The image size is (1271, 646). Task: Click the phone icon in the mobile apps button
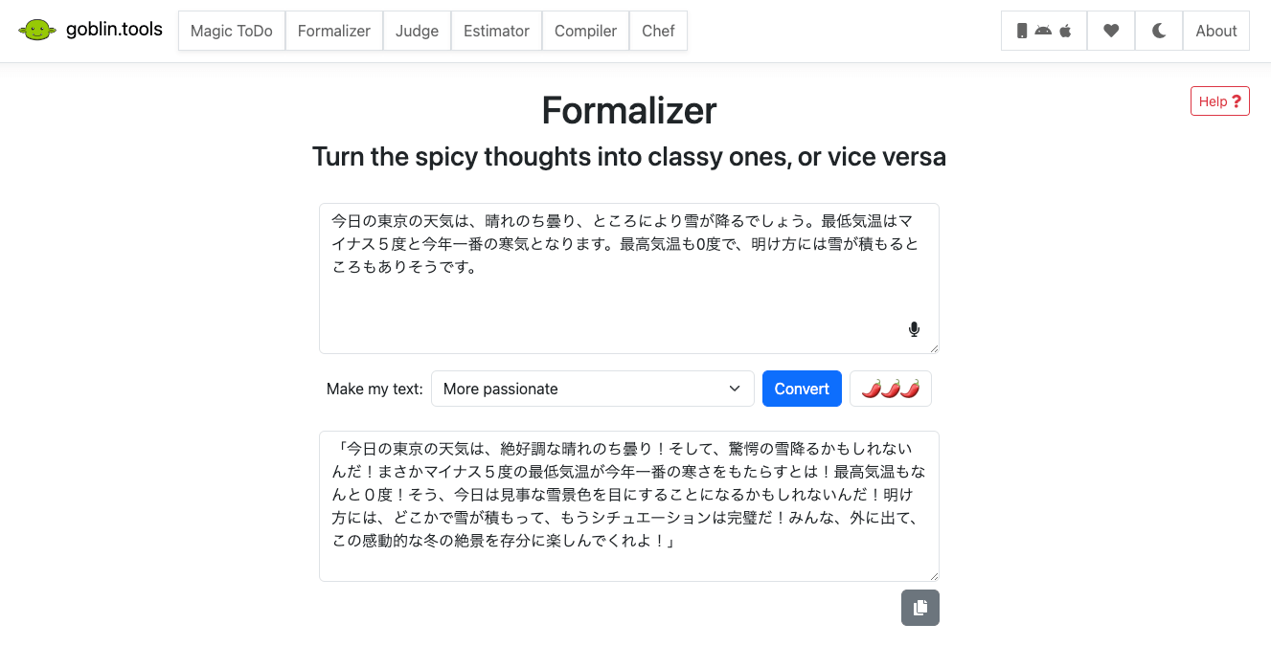point(1020,31)
